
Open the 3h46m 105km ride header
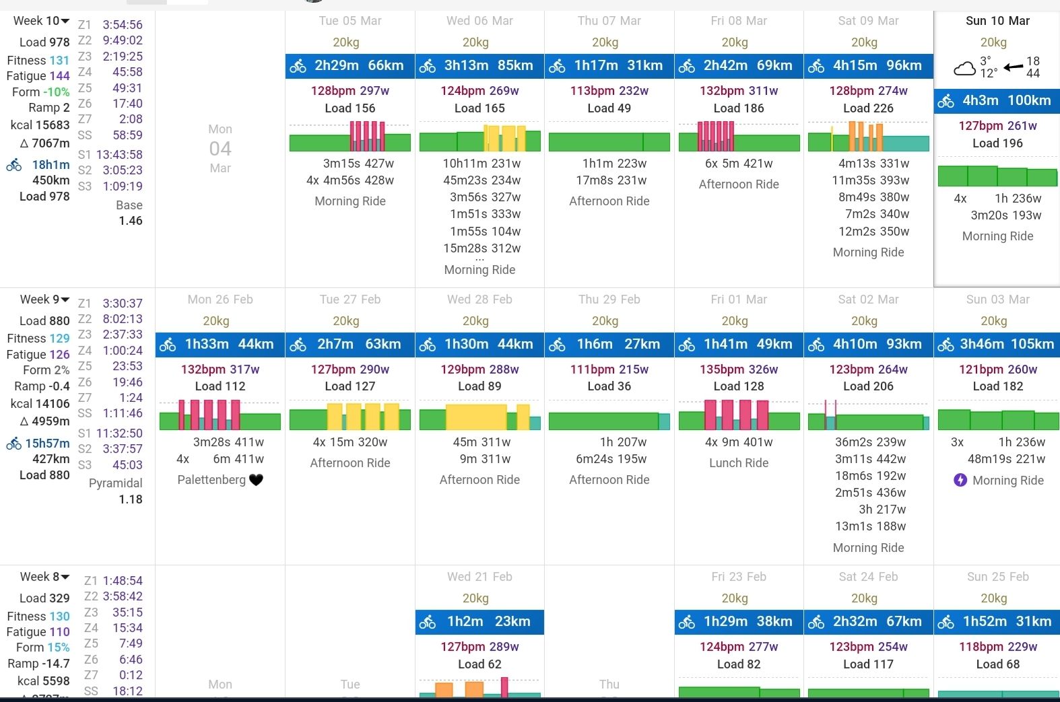(x=997, y=345)
